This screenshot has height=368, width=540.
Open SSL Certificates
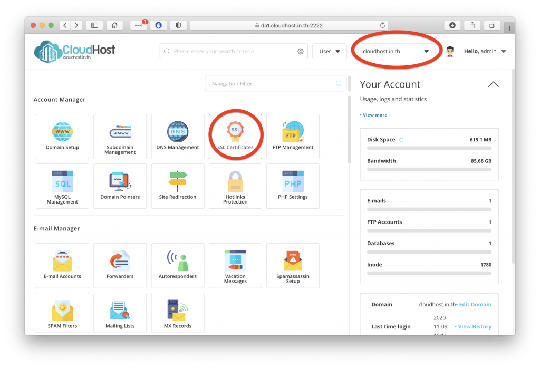235,136
